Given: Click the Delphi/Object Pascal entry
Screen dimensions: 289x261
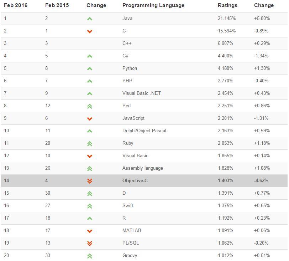Looking at the screenshot, I should (x=144, y=130).
